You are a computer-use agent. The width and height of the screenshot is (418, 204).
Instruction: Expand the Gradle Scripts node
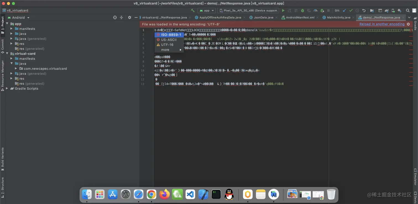tap(7, 89)
